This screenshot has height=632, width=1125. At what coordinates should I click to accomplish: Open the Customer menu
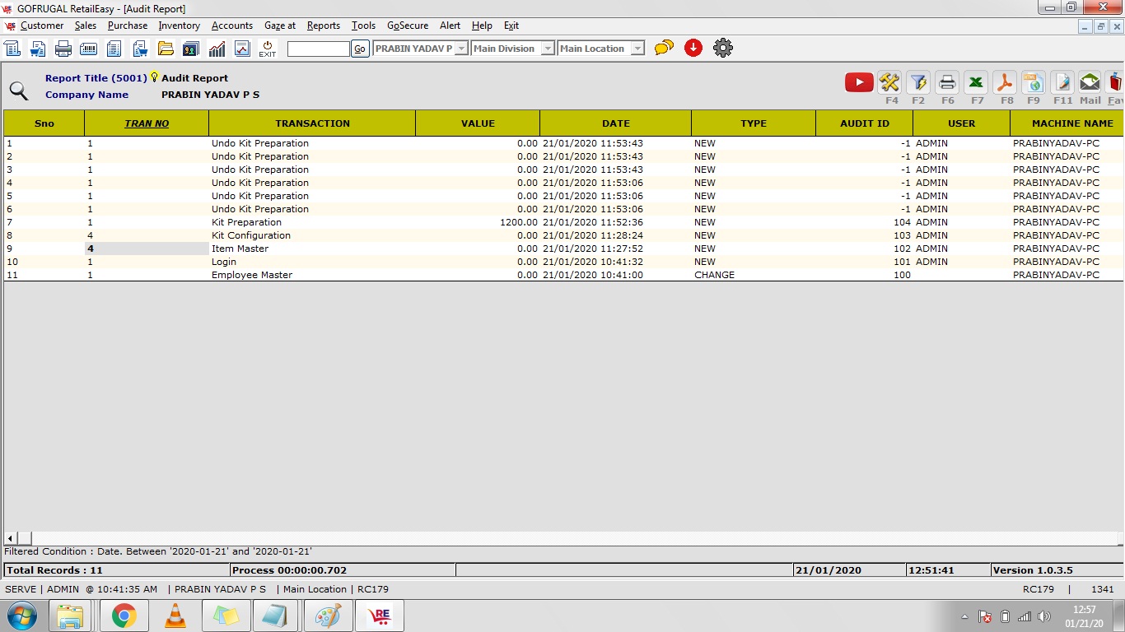42,26
